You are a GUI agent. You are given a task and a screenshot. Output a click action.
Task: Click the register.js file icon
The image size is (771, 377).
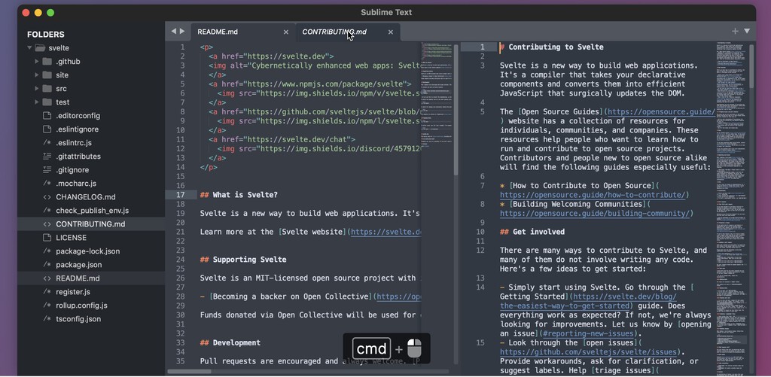tap(47, 291)
